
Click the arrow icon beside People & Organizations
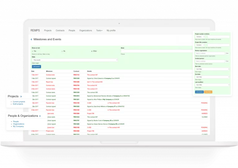click(x=40, y=116)
